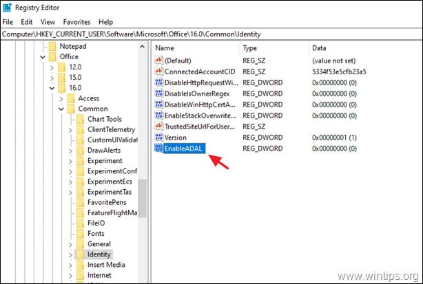Click the DisableWinHttpCertA... DWORD icon
The width and height of the screenshot is (423, 284).
coord(158,105)
